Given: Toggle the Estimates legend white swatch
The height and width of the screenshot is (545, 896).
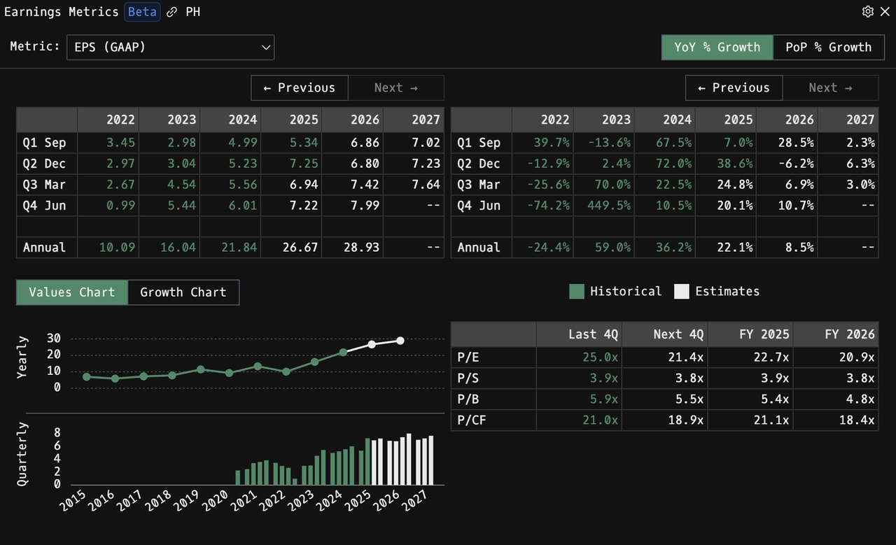Looking at the screenshot, I should tap(682, 292).
